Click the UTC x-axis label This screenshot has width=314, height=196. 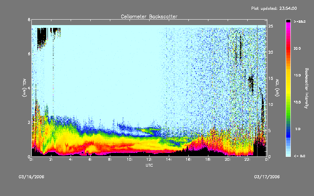pos(149,165)
